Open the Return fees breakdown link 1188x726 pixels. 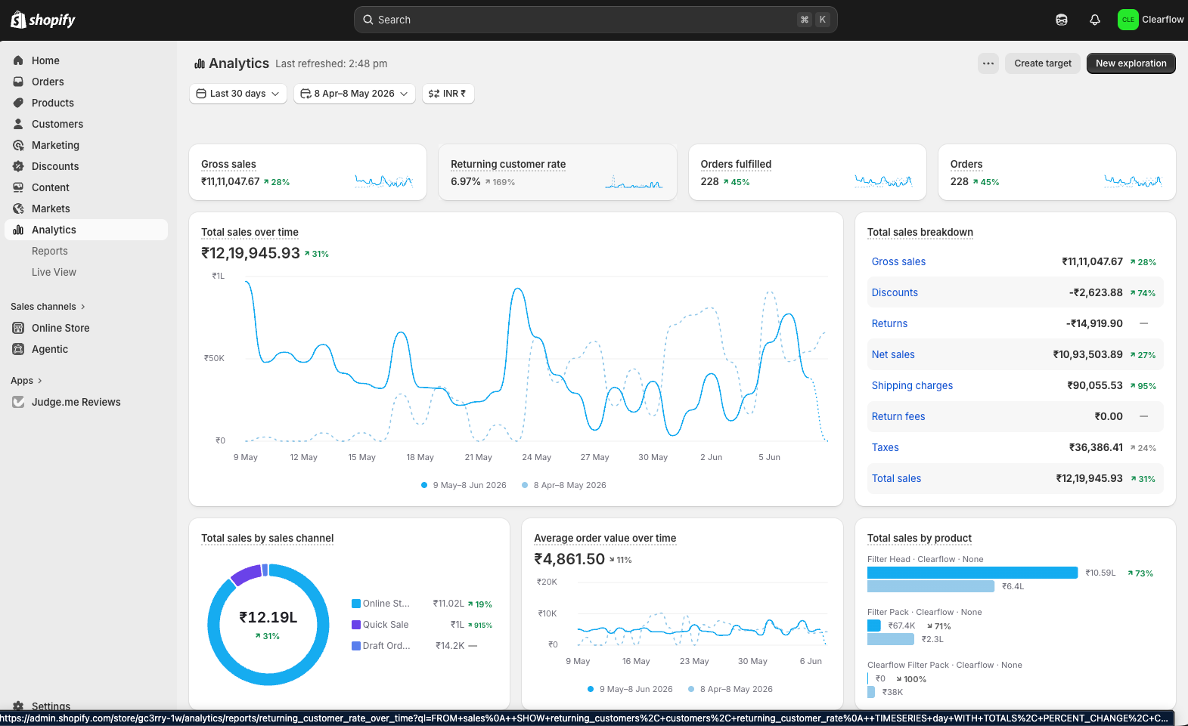(898, 416)
